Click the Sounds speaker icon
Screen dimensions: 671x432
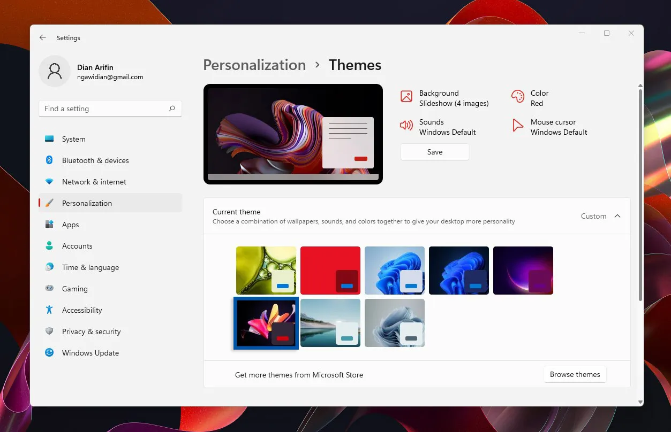pos(407,125)
